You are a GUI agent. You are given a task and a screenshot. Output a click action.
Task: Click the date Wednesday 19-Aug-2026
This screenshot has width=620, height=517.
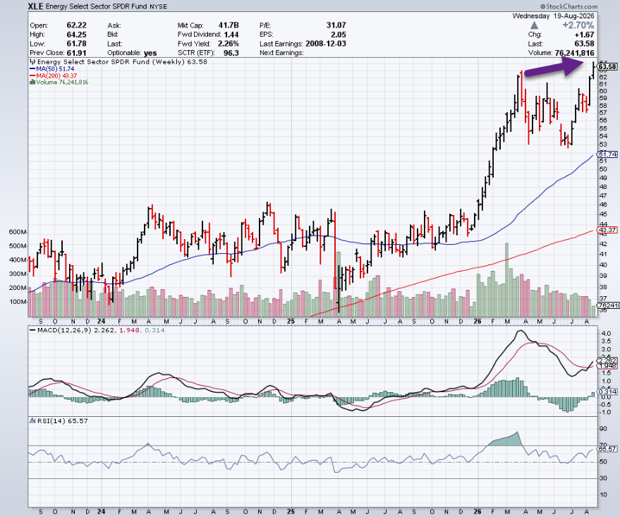click(x=553, y=16)
